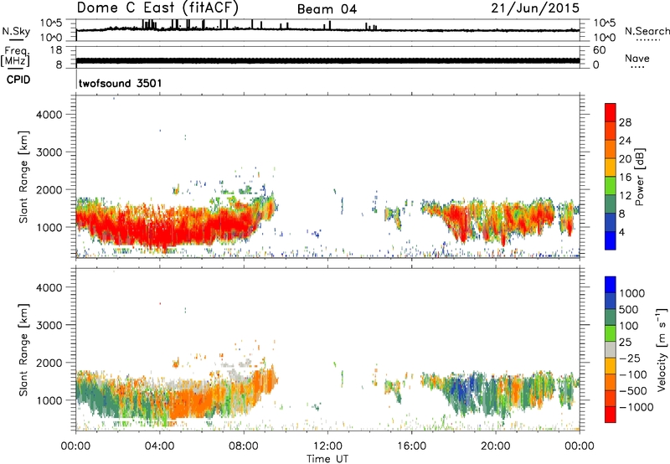Click the Power colorbar value '4'
The height and width of the screenshot is (464, 670).
point(621,232)
